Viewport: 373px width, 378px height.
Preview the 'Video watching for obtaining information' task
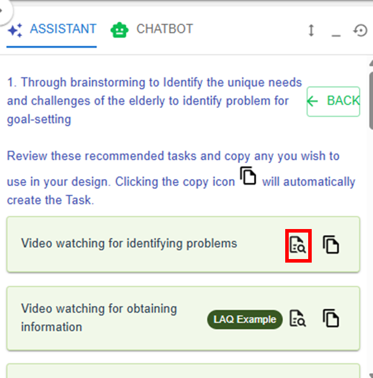tap(298, 319)
